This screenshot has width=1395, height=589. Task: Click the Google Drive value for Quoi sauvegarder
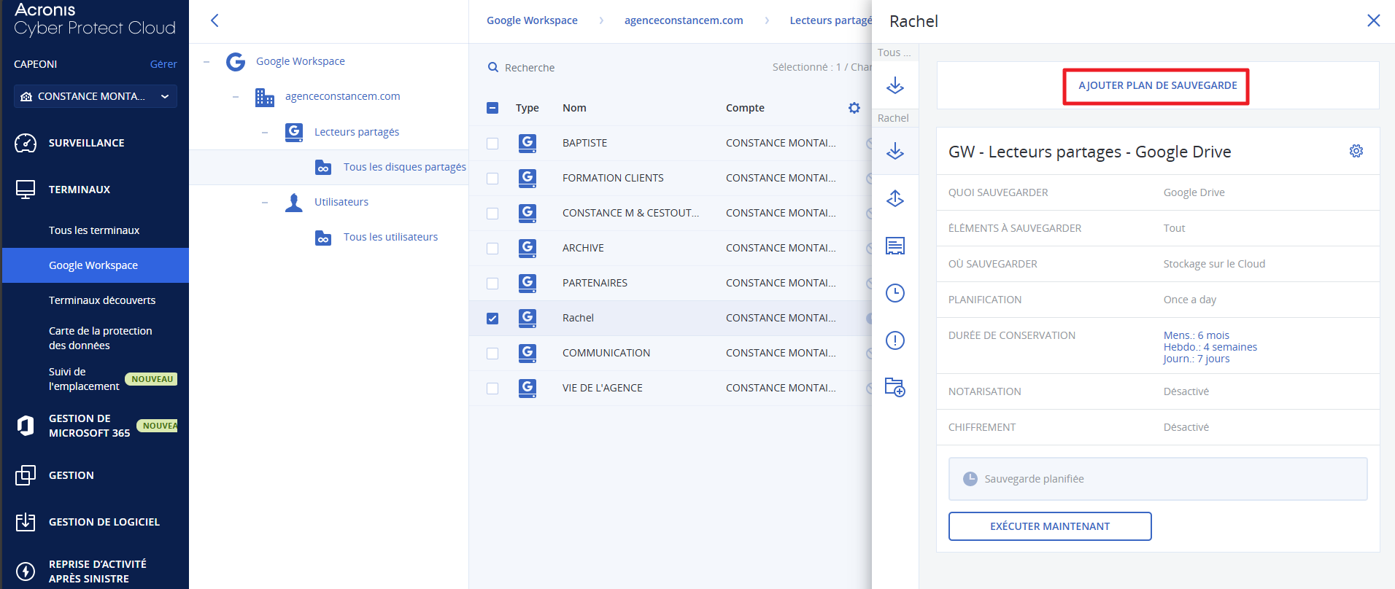click(1194, 192)
